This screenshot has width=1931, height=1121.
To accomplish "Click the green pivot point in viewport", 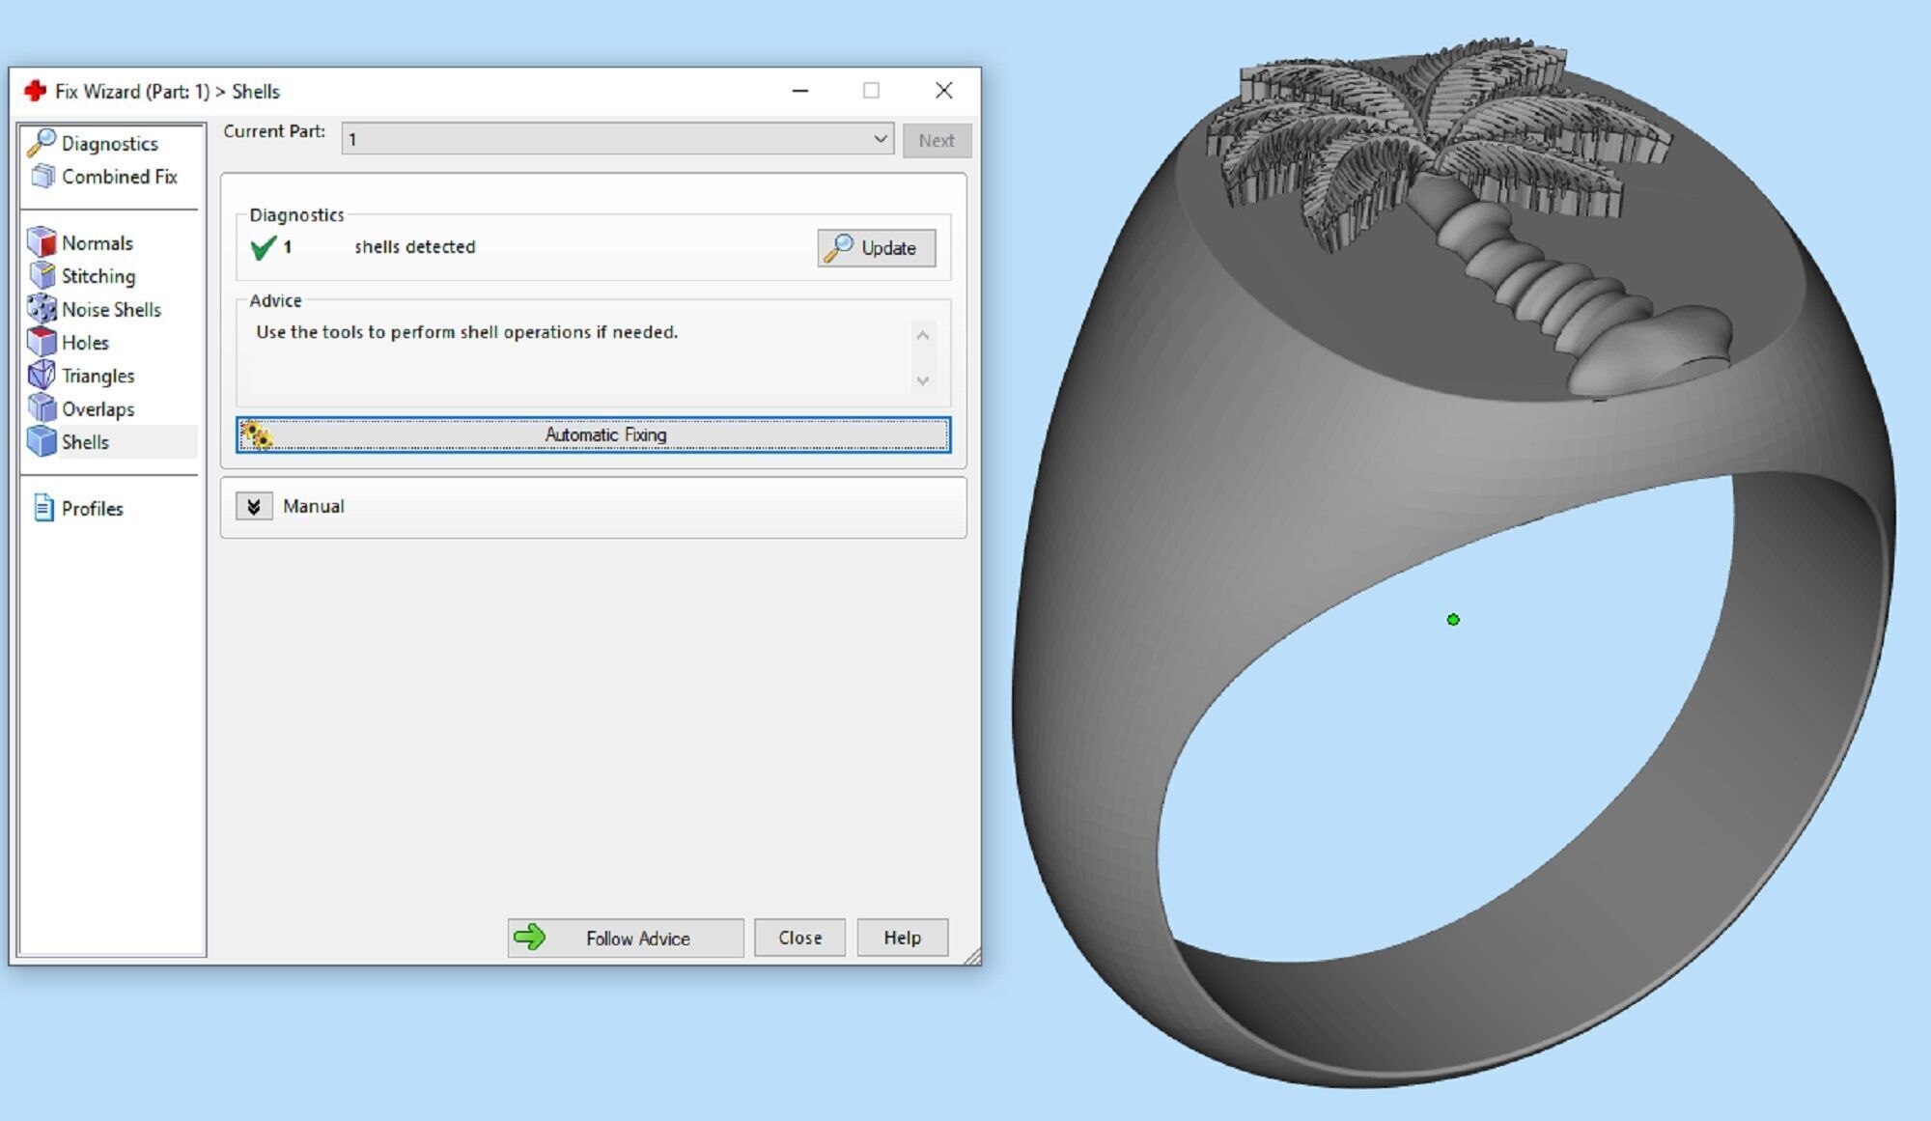I will 1453,620.
